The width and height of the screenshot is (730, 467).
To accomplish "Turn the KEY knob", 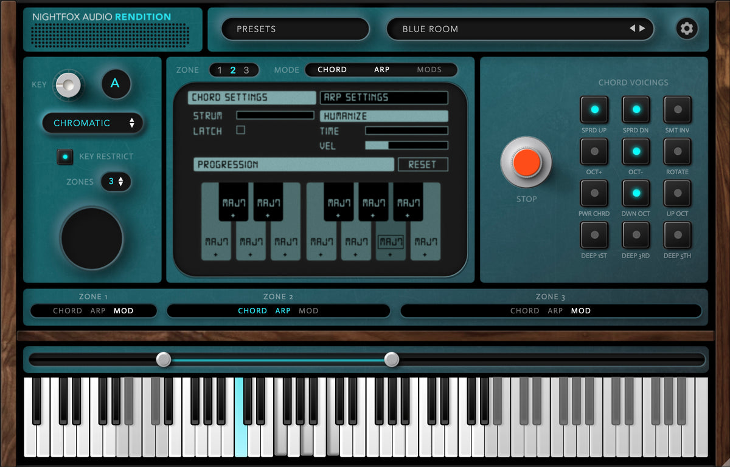I will coord(68,84).
